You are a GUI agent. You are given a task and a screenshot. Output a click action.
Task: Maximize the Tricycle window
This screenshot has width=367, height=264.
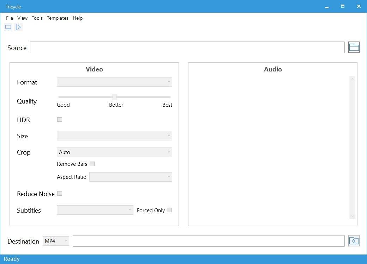pyautogui.click(x=343, y=6)
